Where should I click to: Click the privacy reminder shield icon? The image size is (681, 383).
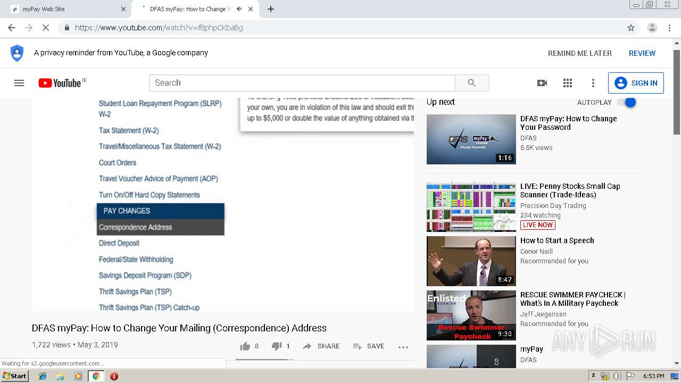coord(17,53)
